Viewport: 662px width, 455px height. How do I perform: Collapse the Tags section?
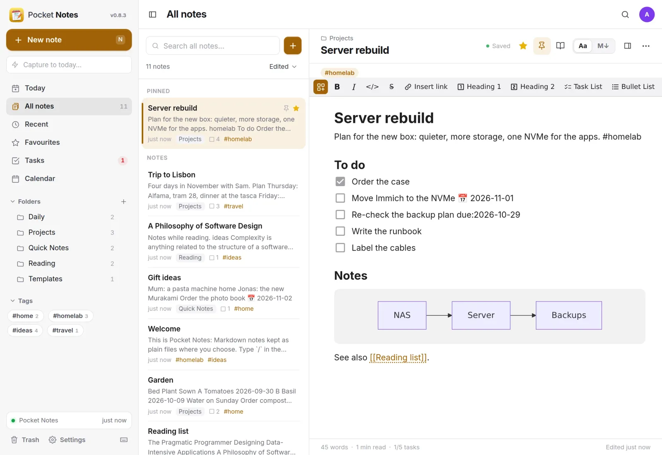coord(22,301)
